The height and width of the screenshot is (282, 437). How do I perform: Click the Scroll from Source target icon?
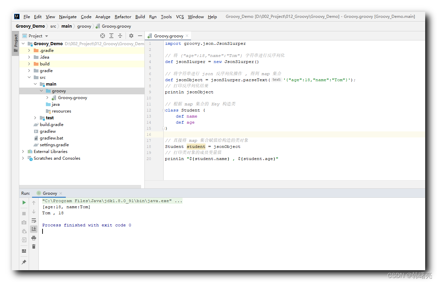[102, 36]
